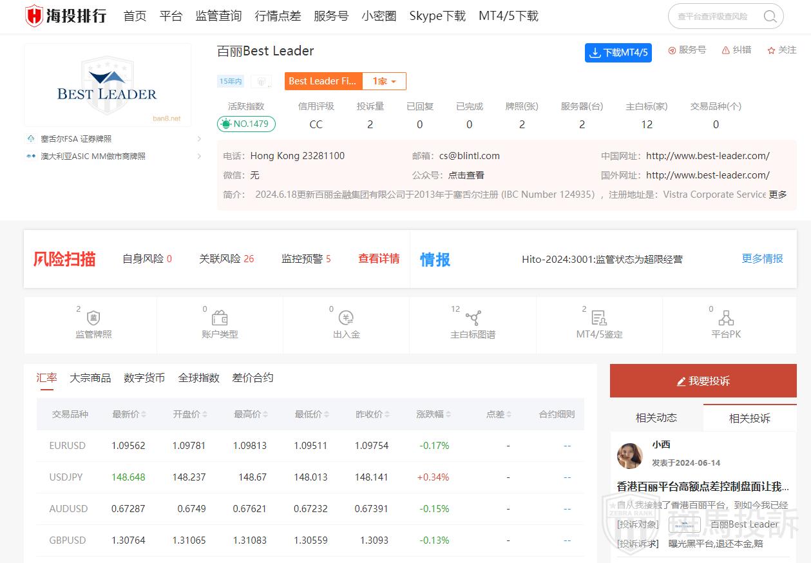Open the 主白标图谱 network icon

[x=473, y=318]
